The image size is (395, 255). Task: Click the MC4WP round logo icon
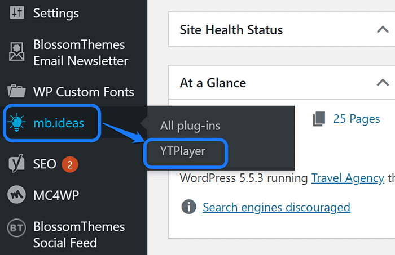[15, 195]
